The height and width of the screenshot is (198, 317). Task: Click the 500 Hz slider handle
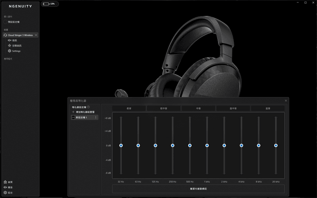(190, 146)
